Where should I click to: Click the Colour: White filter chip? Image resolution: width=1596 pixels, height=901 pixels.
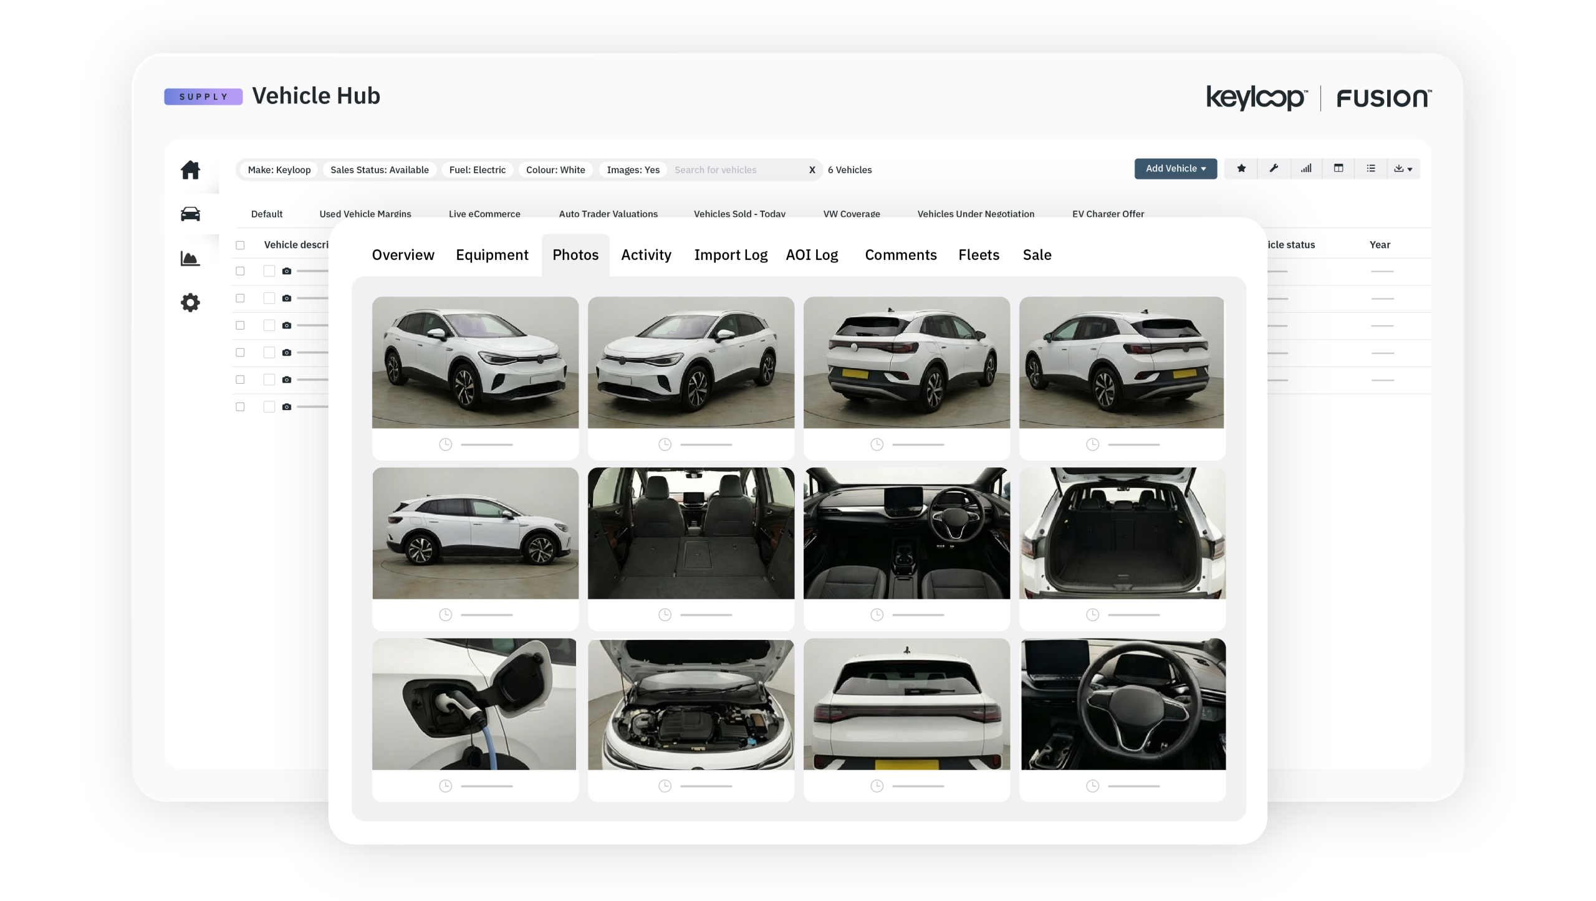tap(555, 170)
